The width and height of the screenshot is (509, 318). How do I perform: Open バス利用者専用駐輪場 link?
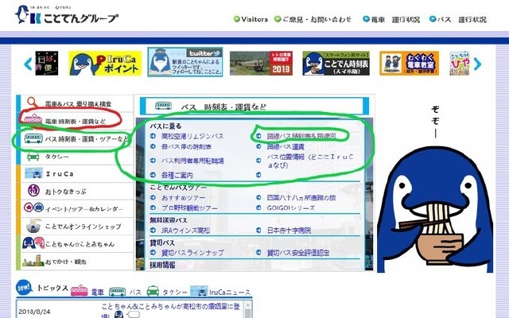[192, 161]
